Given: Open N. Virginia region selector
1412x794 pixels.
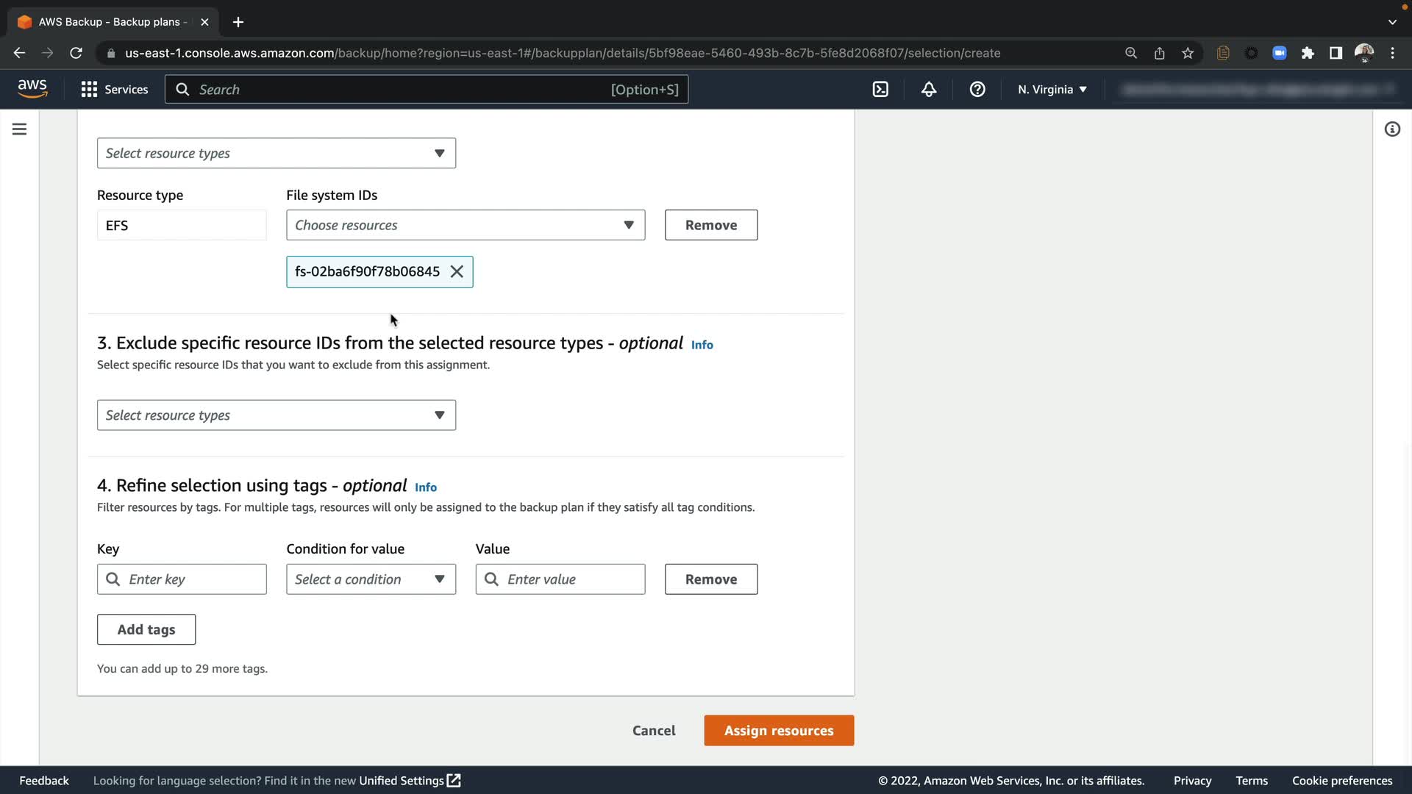Looking at the screenshot, I should pos(1052,89).
